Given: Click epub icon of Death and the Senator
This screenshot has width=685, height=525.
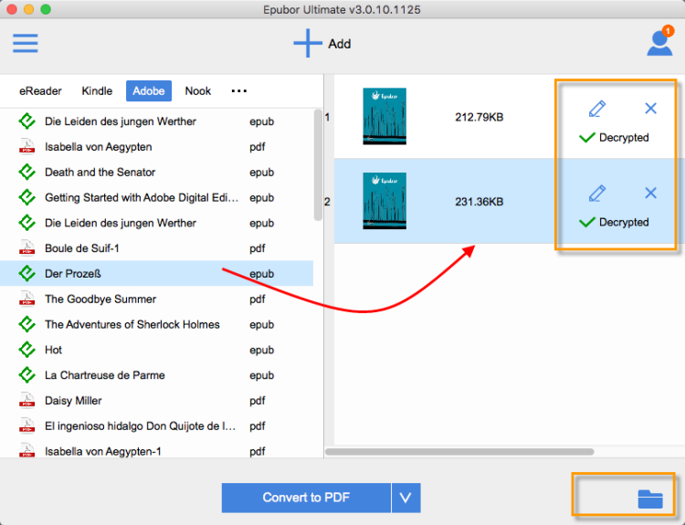Looking at the screenshot, I should (x=27, y=172).
